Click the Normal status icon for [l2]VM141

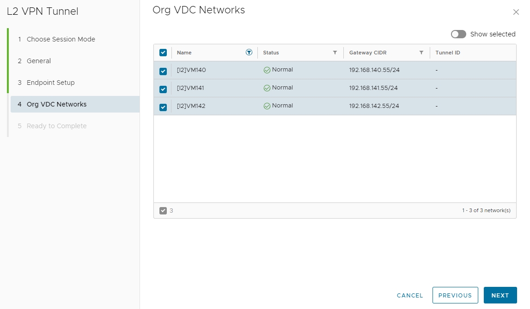267,88
